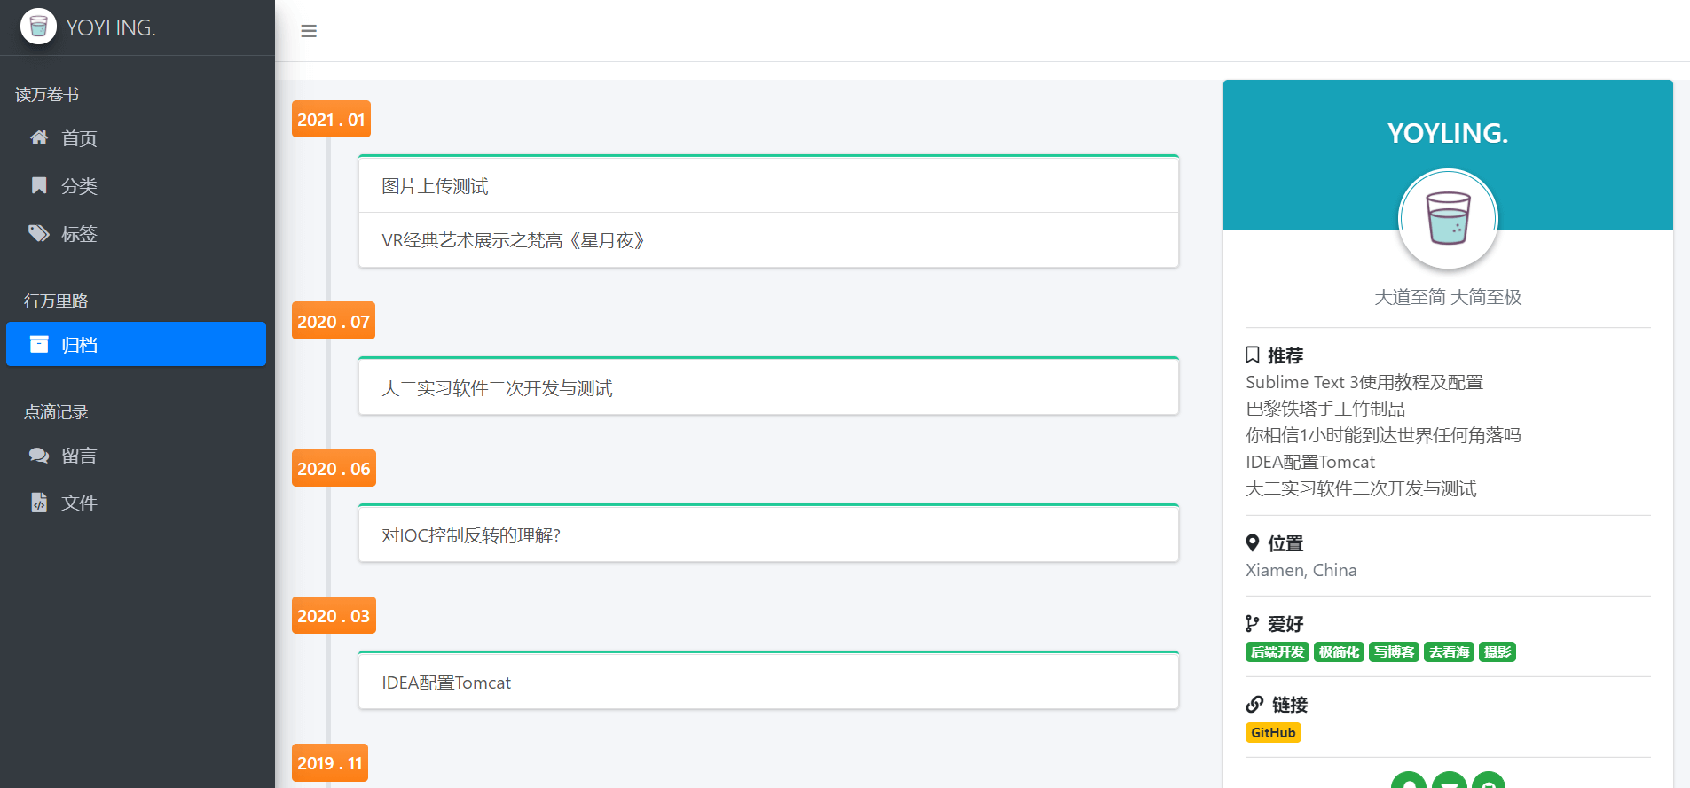The height and width of the screenshot is (788, 1690).
Task: Click the 2020 . 07 timeline label
Action: coord(334,321)
